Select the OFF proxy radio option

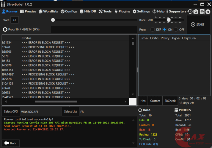pyautogui.click(x=176, y=30)
